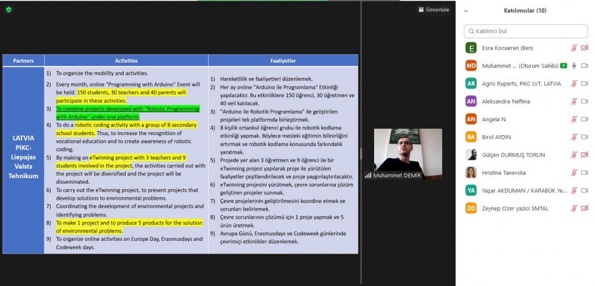595x286 pixels.
Task: Click Zeynep Ozer yazici's muted microphone icon
Action: (x=574, y=208)
